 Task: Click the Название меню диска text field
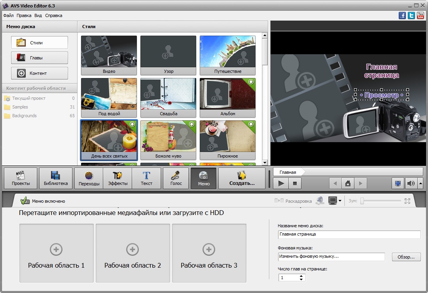click(349, 234)
